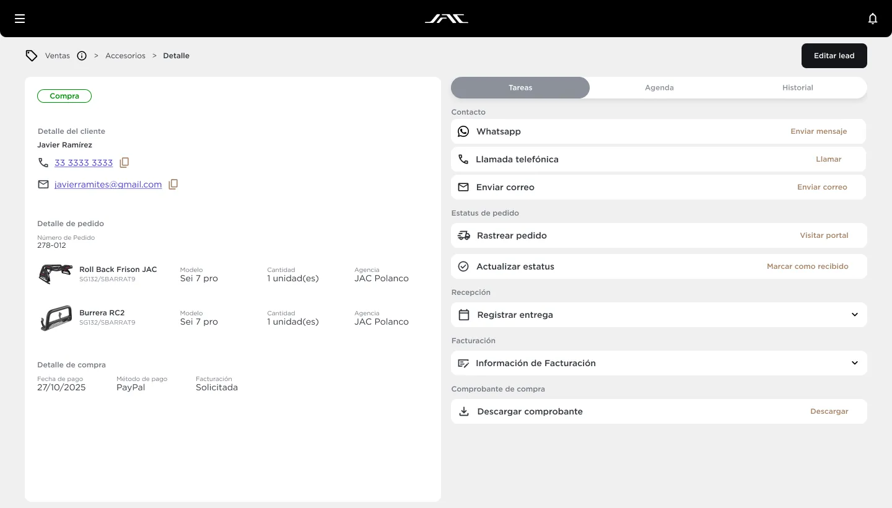Go to Ventas breadcrumb
This screenshot has width=892, height=508.
[58, 56]
